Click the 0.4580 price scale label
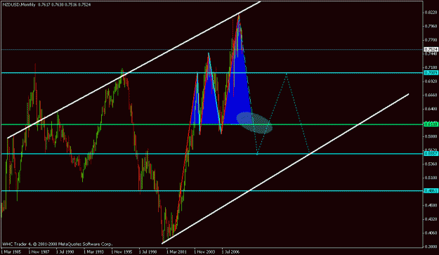 coord(431,205)
